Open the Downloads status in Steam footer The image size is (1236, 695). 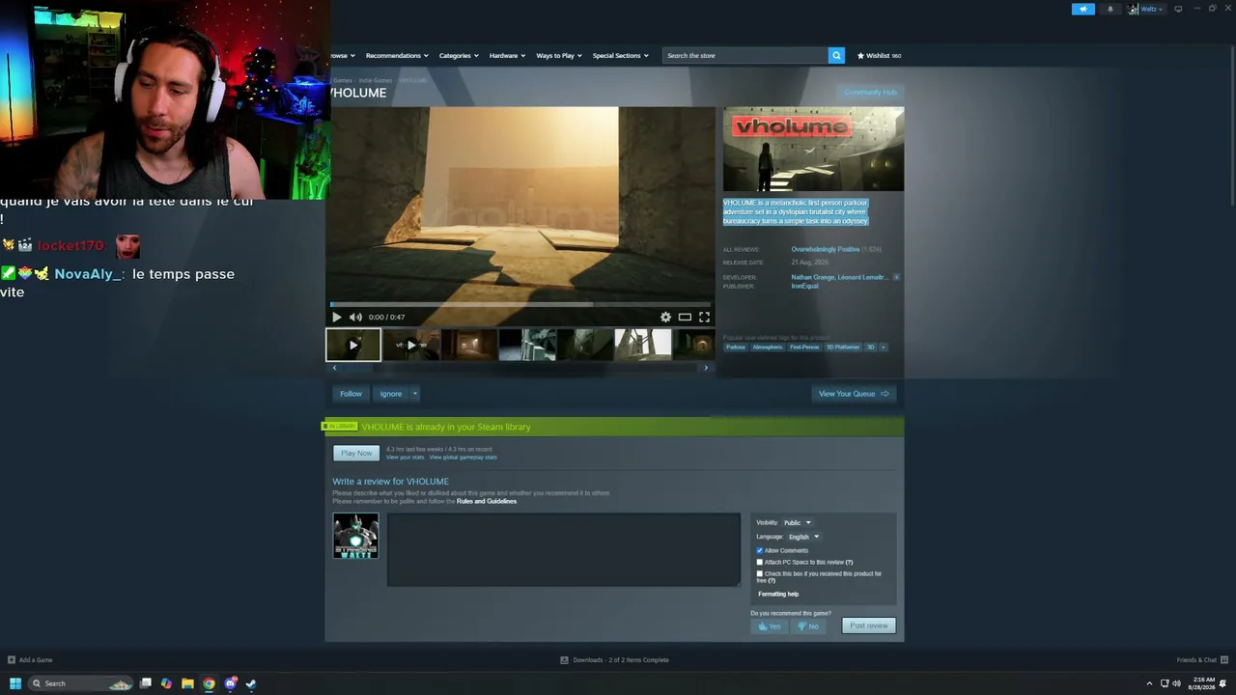pos(614,660)
